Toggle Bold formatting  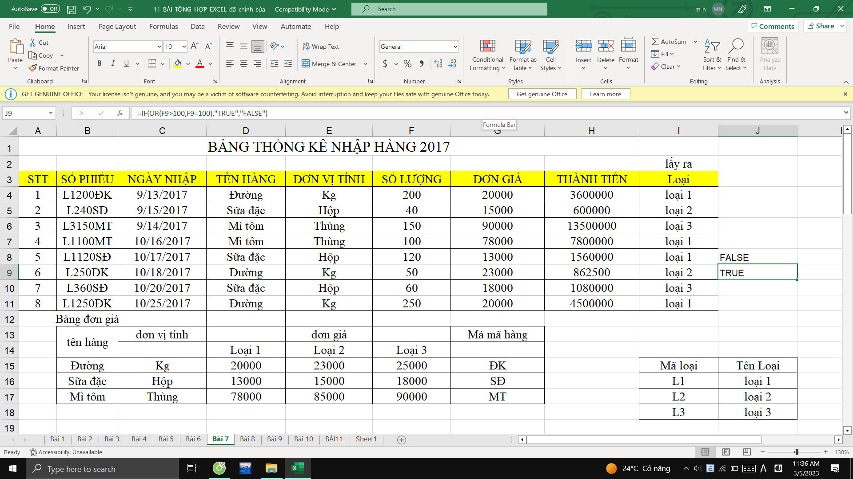point(100,64)
